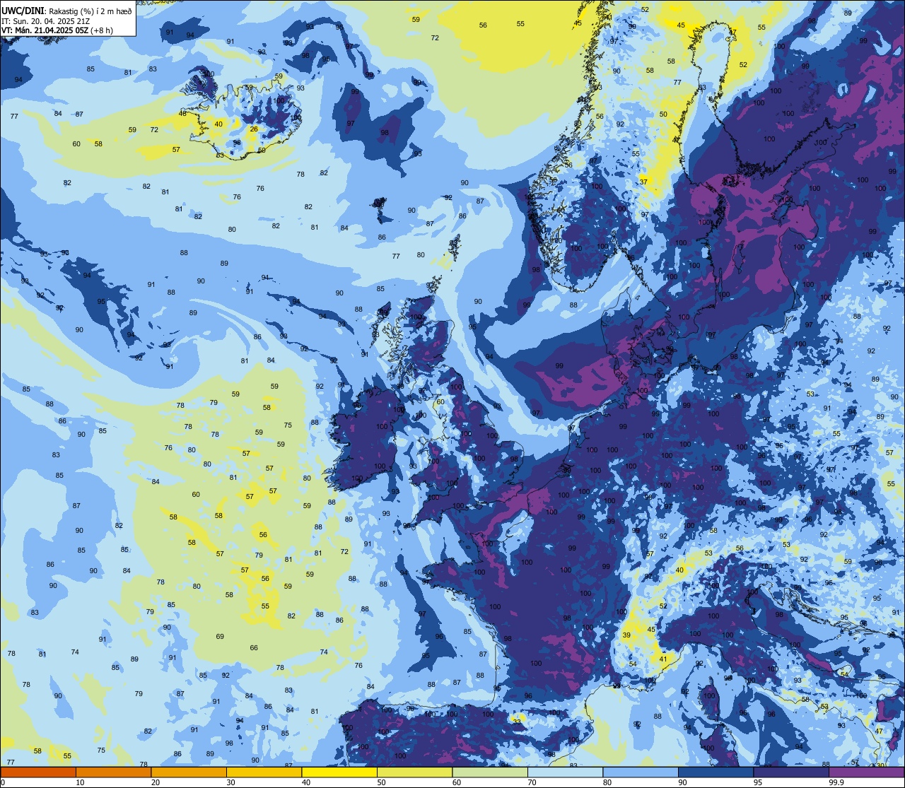Click the dark orange 0–10 legend swatch
This screenshot has width=905, height=788.
coord(38,772)
